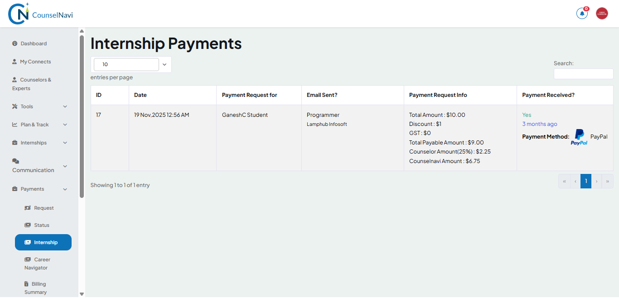This screenshot has width=619, height=298.
Task: Open Communication from the sidebar
Action: 33,165
